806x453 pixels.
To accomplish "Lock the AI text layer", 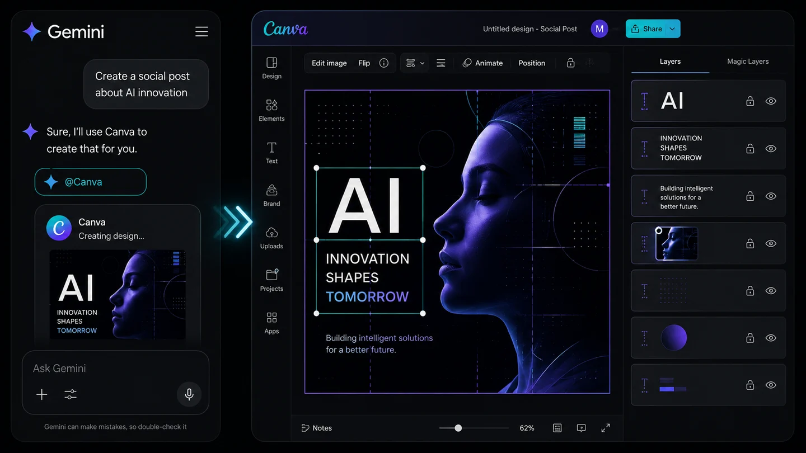I will click(x=750, y=101).
